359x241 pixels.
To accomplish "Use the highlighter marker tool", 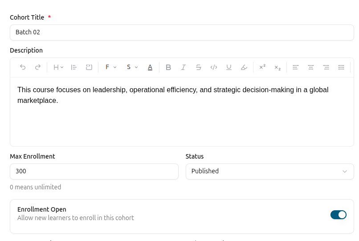I will (x=244, y=67).
